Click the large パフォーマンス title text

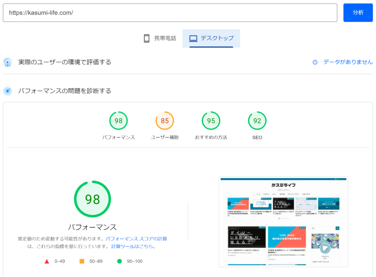[x=93, y=227]
